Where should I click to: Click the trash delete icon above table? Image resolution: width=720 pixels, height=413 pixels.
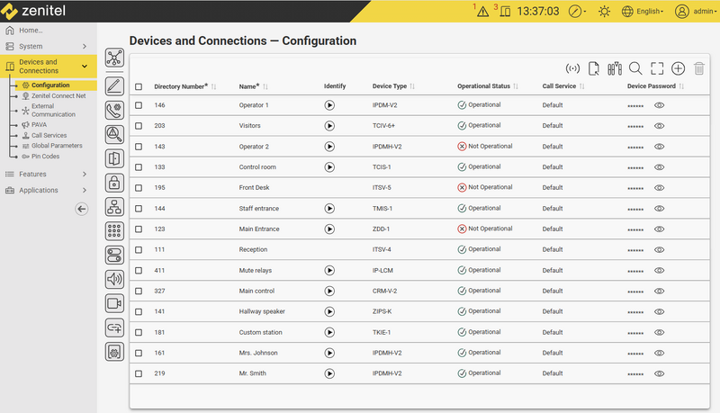(699, 68)
